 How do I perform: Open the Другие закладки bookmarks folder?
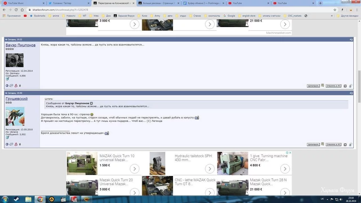347,16
